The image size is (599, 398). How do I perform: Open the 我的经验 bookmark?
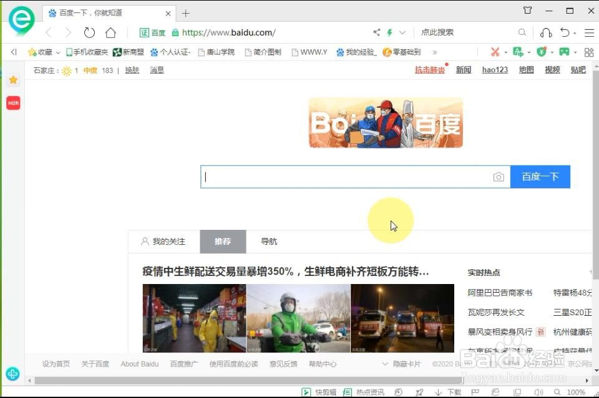point(356,52)
